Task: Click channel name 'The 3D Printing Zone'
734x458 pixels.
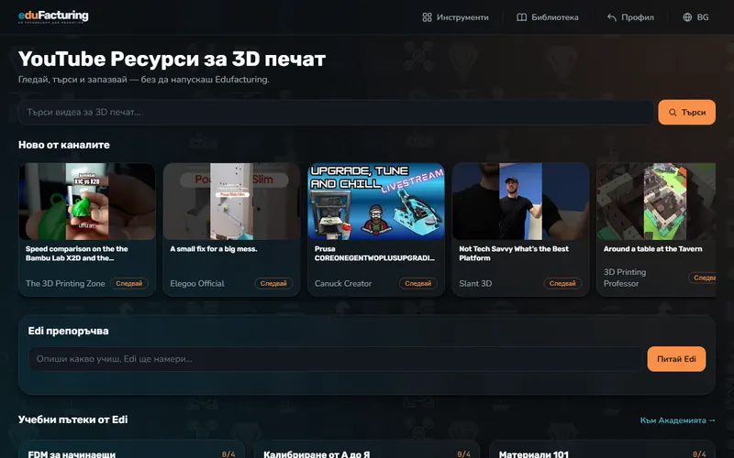Action: click(65, 283)
